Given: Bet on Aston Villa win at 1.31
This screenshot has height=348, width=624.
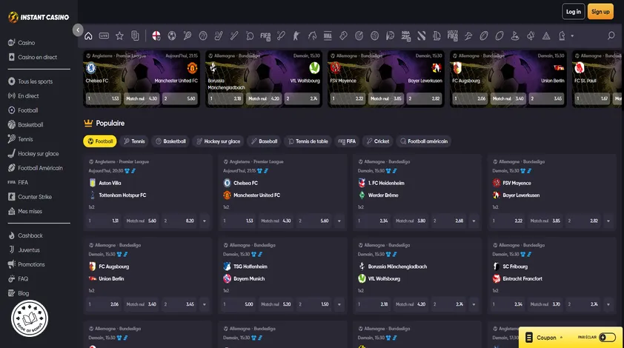Looking at the screenshot, I should click(104, 221).
